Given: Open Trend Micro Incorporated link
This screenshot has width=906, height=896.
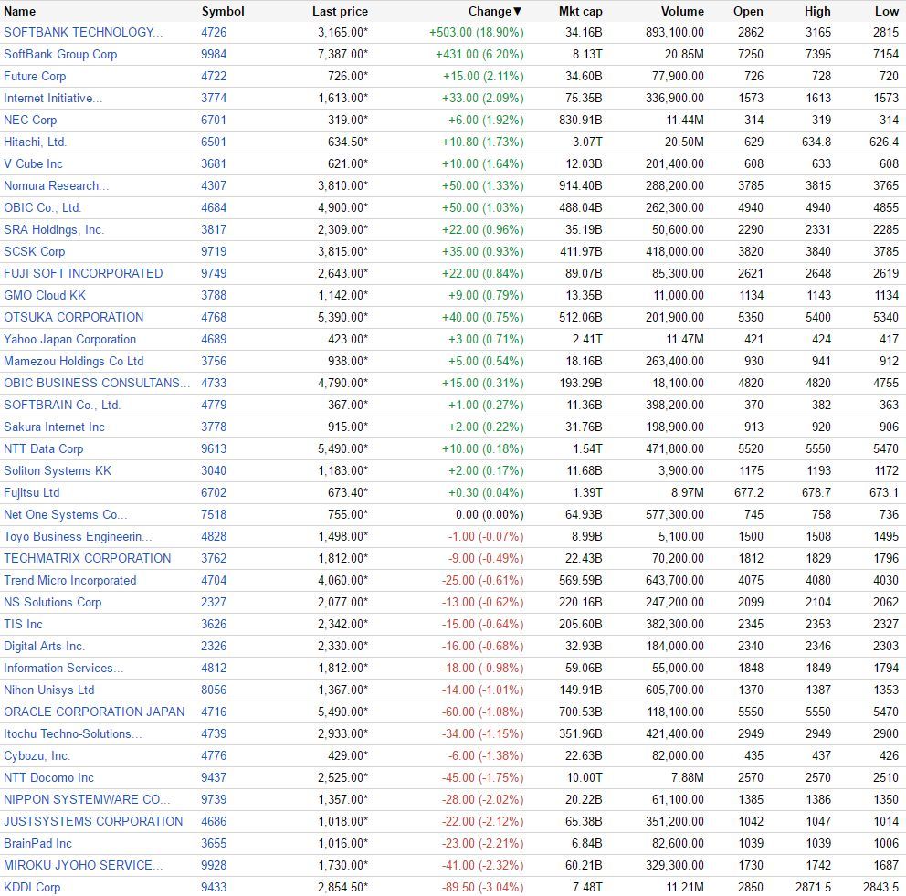Looking at the screenshot, I should coord(70,581).
